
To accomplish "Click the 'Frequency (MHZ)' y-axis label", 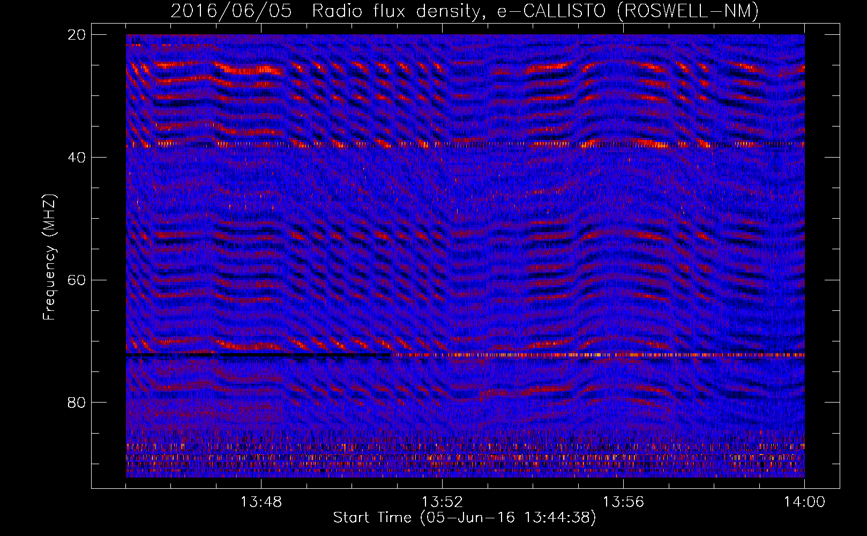I will tap(49, 257).
